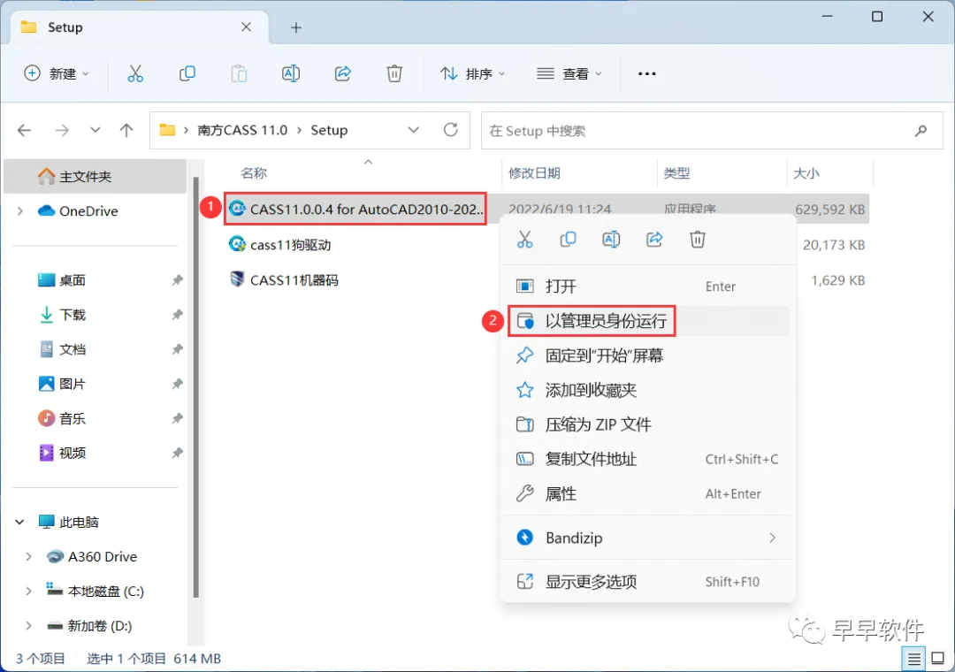Open the 查看 (View) dropdown
The width and height of the screenshot is (955, 672).
pos(569,73)
